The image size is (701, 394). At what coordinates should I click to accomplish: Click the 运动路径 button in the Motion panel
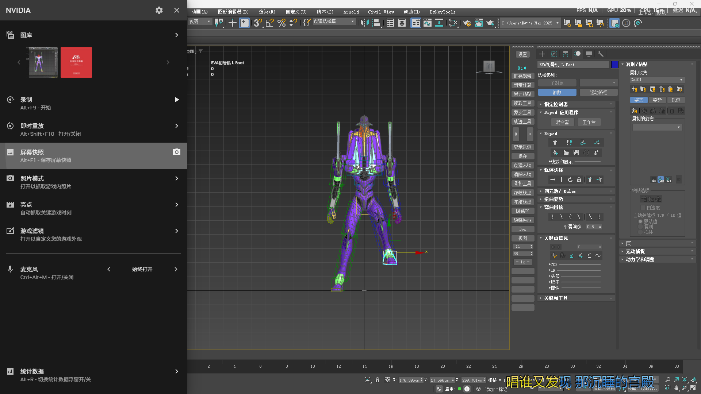point(598,92)
